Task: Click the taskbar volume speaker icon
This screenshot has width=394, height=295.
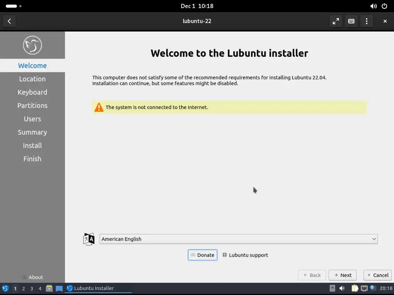Action: tap(342, 288)
